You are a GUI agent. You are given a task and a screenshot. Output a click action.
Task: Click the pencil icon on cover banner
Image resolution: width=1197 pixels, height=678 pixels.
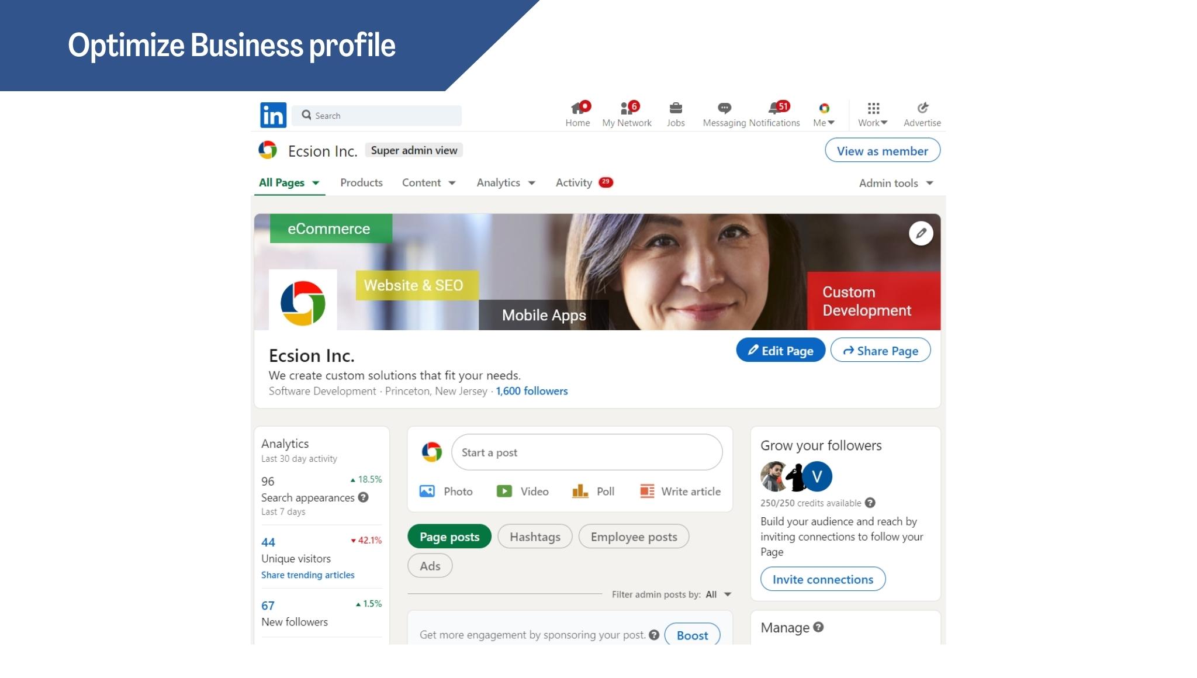pyautogui.click(x=921, y=233)
